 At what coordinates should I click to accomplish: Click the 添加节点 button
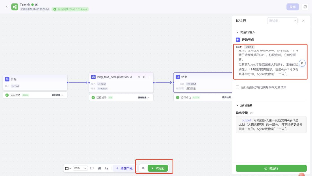pos(124,168)
